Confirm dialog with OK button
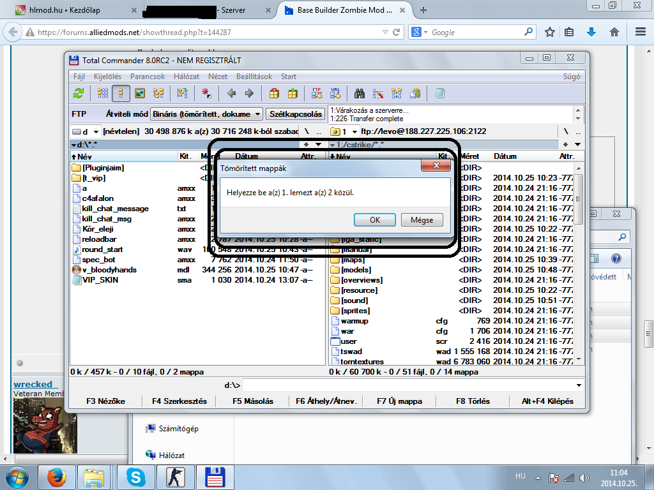The width and height of the screenshot is (654, 490). 374,219
